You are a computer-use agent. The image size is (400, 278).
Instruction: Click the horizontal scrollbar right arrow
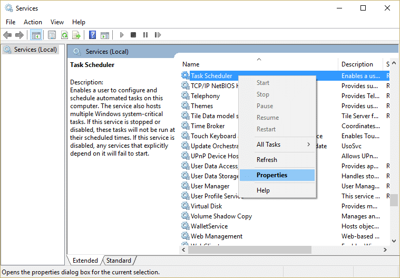pos(385,250)
